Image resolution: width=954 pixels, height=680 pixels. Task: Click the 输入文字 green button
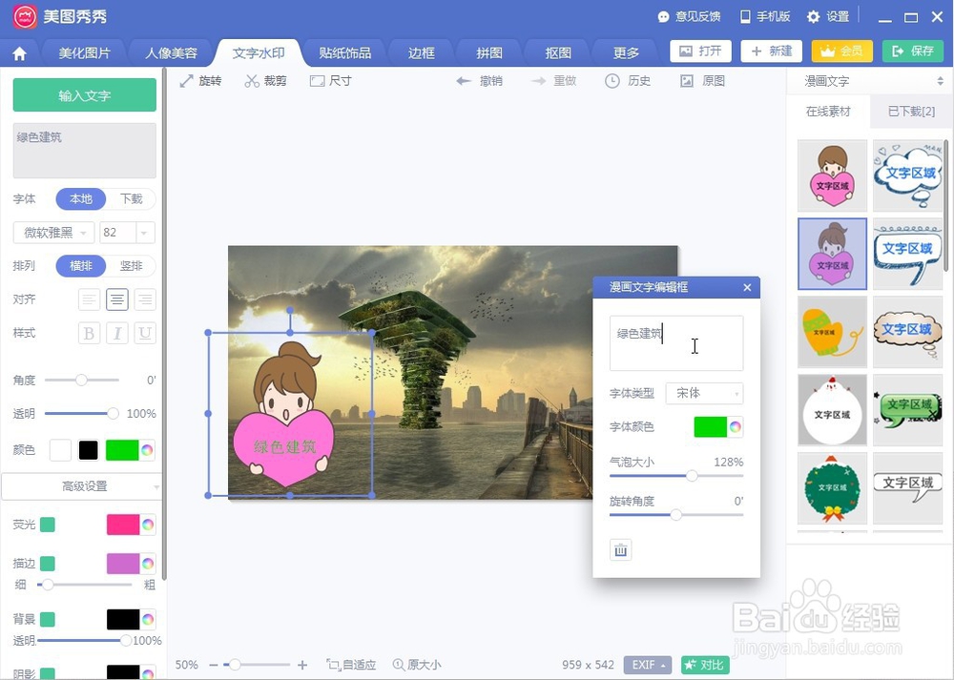(84, 95)
